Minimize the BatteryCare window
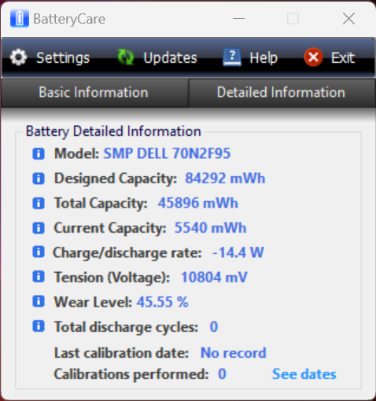Screen dimensions: 376x401 [x=238, y=19]
